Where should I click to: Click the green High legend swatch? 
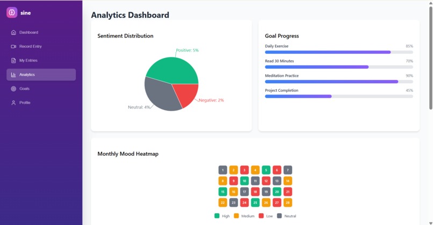(x=217, y=216)
